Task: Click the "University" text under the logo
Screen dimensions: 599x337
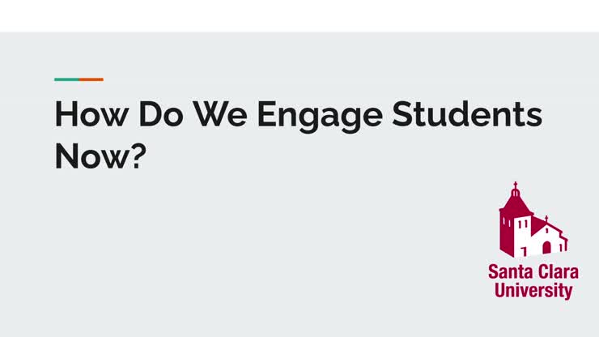Action: point(533,290)
